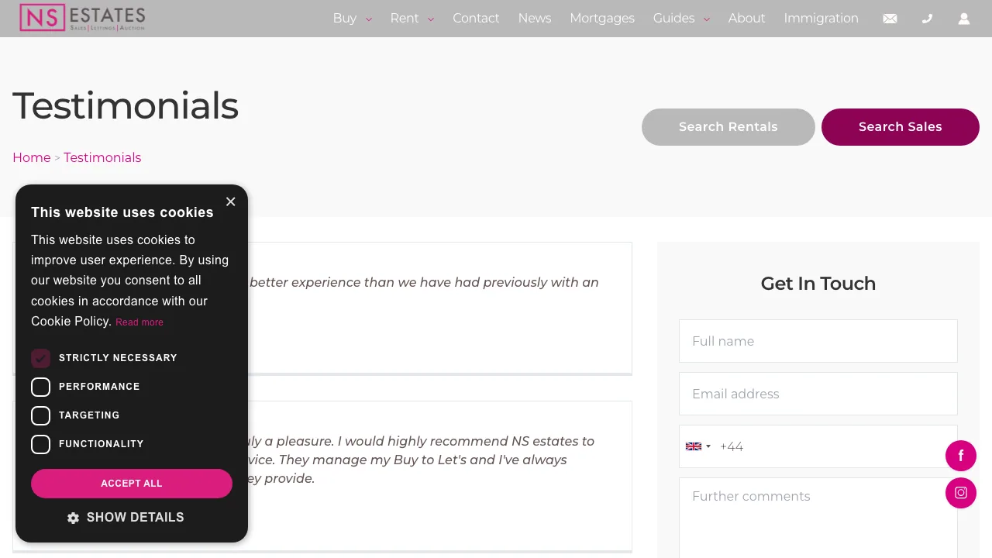Open the Facebook page icon

(961, 456)
